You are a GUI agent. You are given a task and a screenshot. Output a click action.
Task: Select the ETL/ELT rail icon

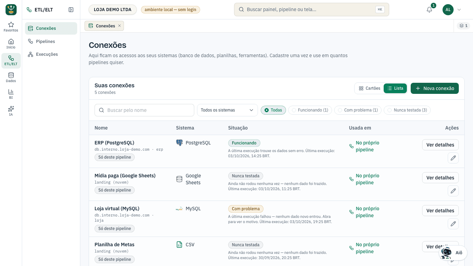(x=11, y=61)
